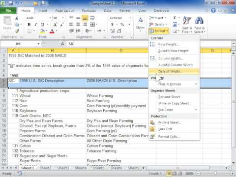Decrease indent icon

tap(71, 31)
